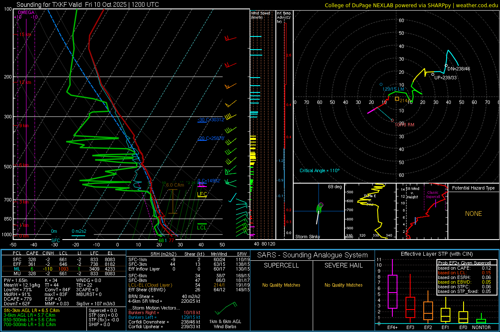This screenshot has height=332, width=500.
Task: Click the '9 km' height marker
Action: coord(24,126)
